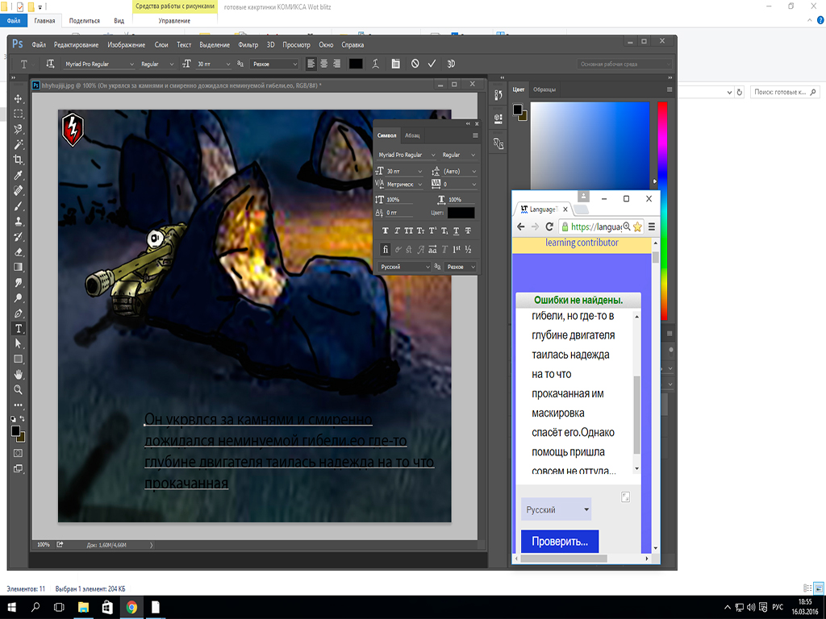Open Photoshop Изображение menu
This screenshot has height=619, width=826.
click(x=127, y=45)
